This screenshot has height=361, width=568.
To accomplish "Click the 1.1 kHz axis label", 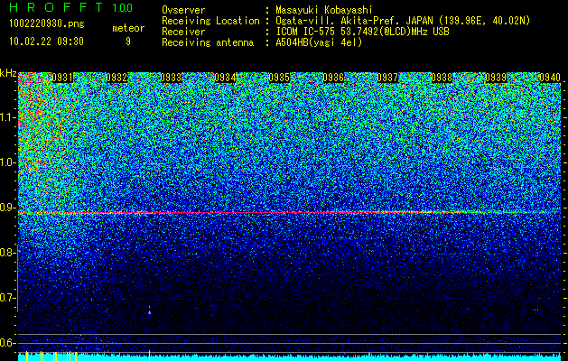I will tap(8, 117).
